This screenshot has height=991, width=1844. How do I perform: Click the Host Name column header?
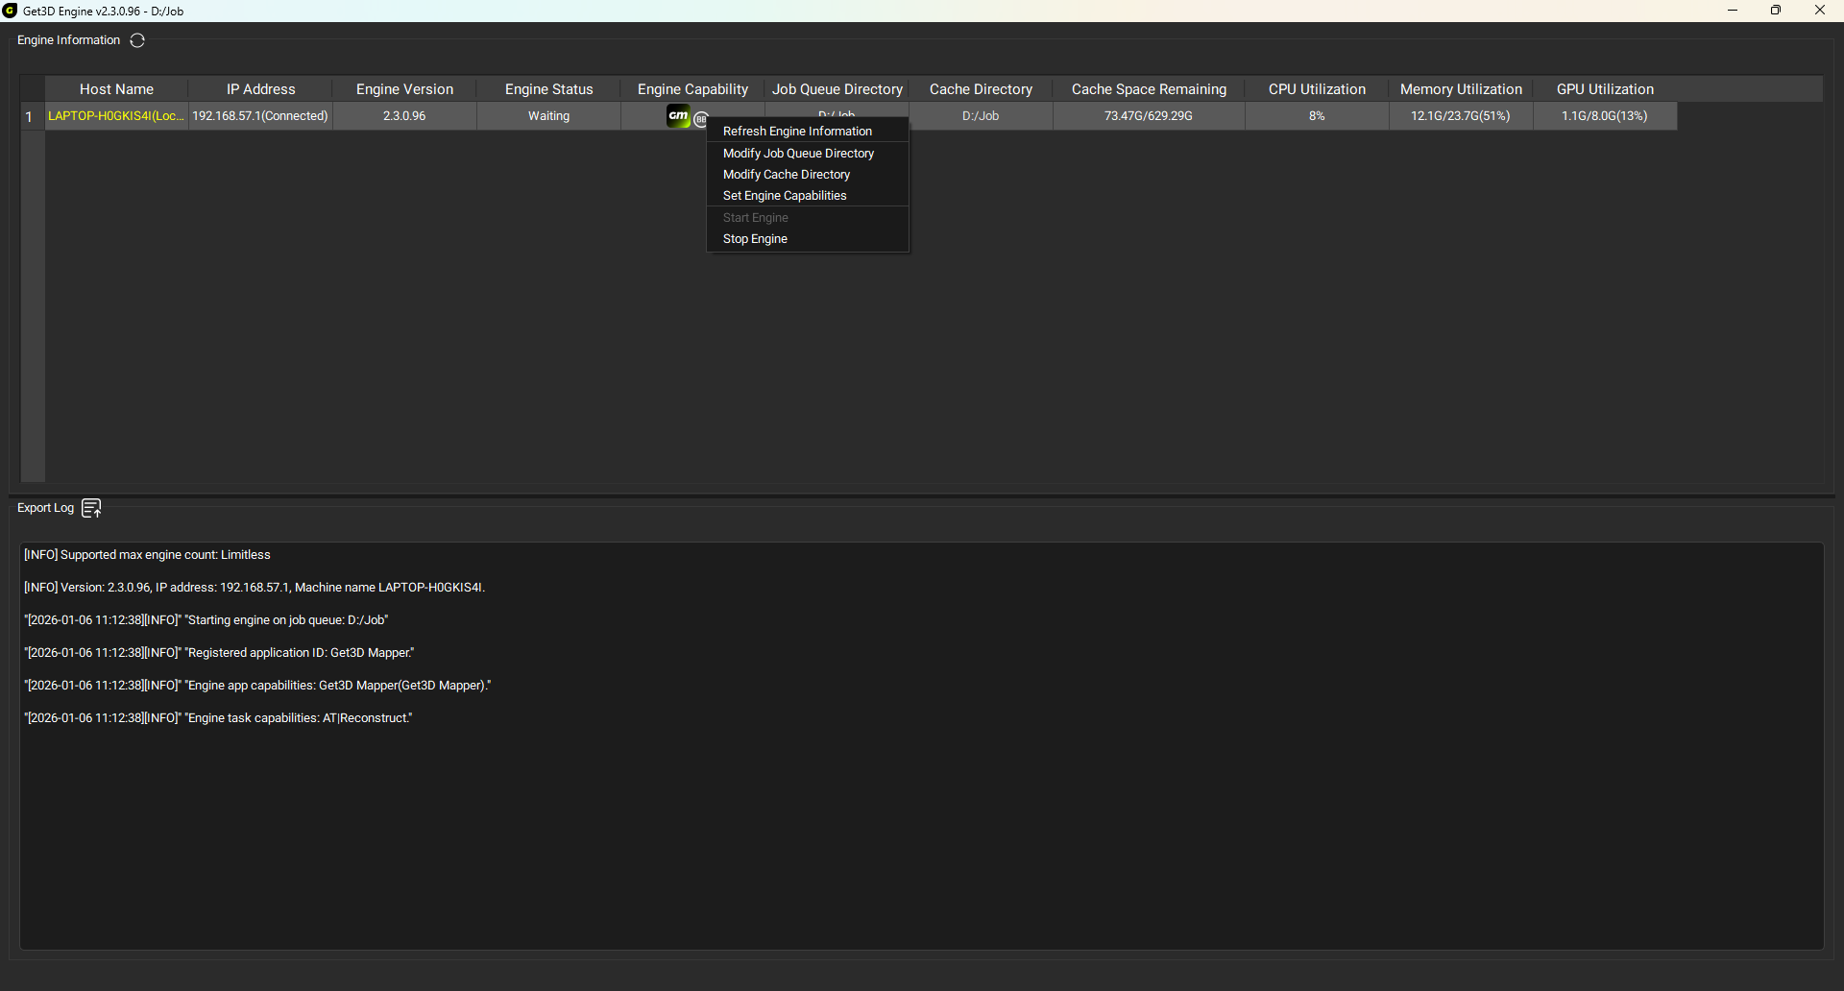click(116, 89)
